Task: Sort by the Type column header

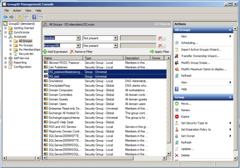Action: tap(103, 58)
